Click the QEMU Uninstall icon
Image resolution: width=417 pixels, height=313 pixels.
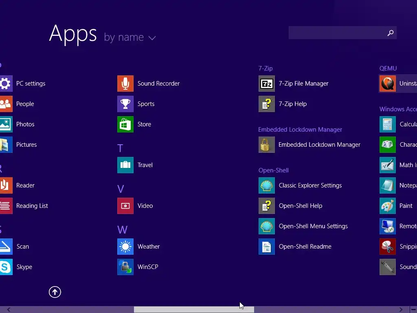[388, 84]
